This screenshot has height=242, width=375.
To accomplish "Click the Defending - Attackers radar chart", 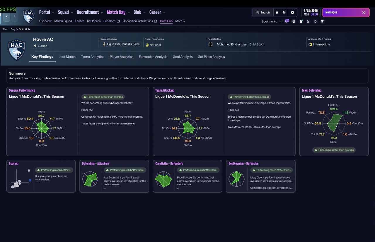I will tap(91, 179).
